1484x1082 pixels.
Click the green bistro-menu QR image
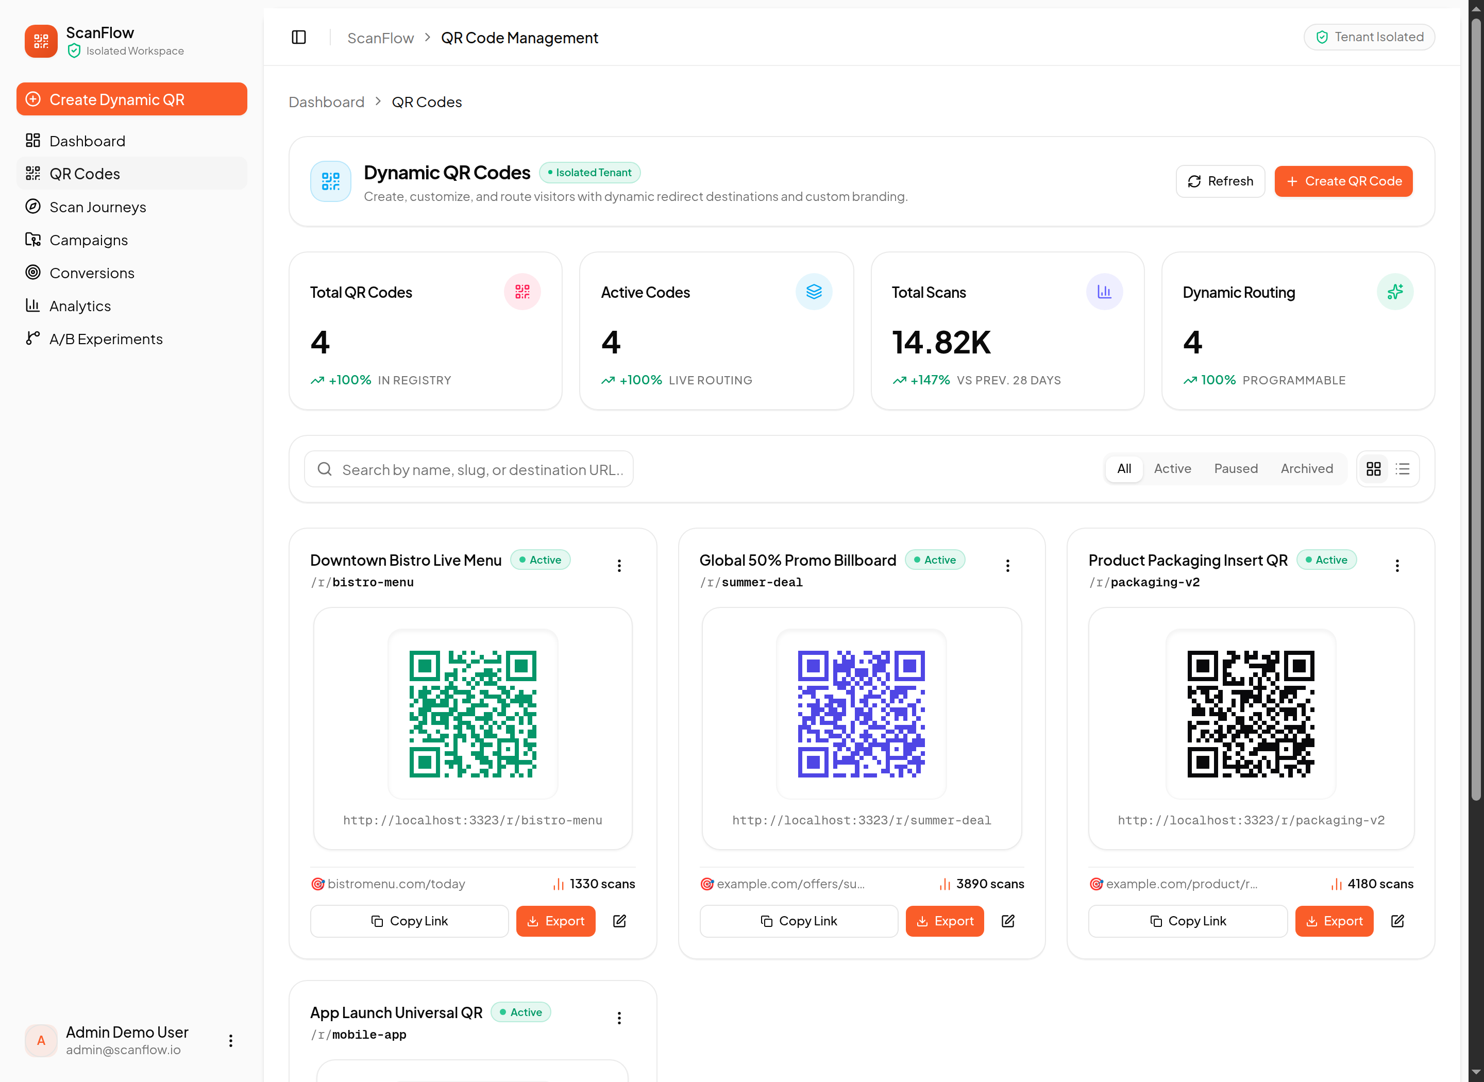[x=473, y=714]
